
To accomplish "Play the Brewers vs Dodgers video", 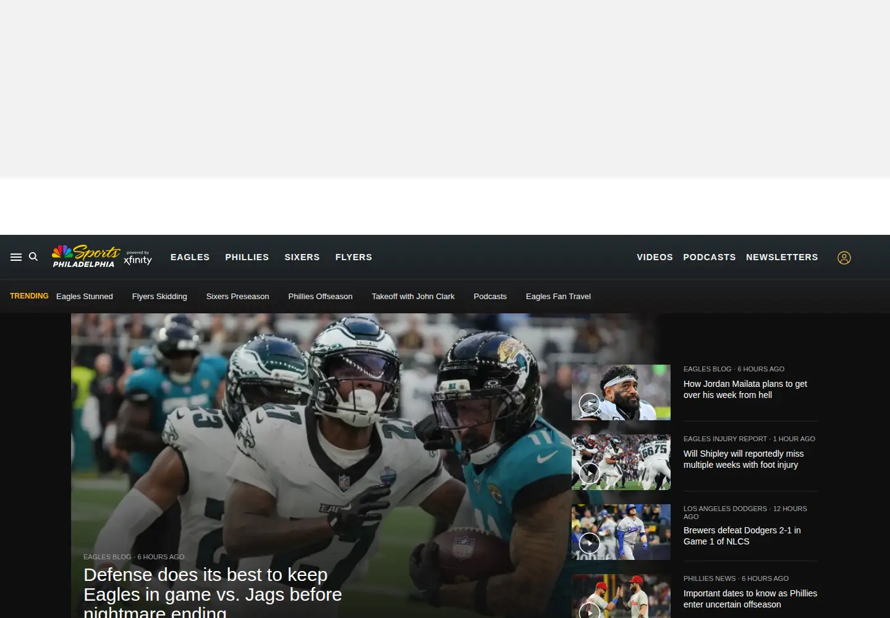I will pyautogui.click(x=621, y=532).
